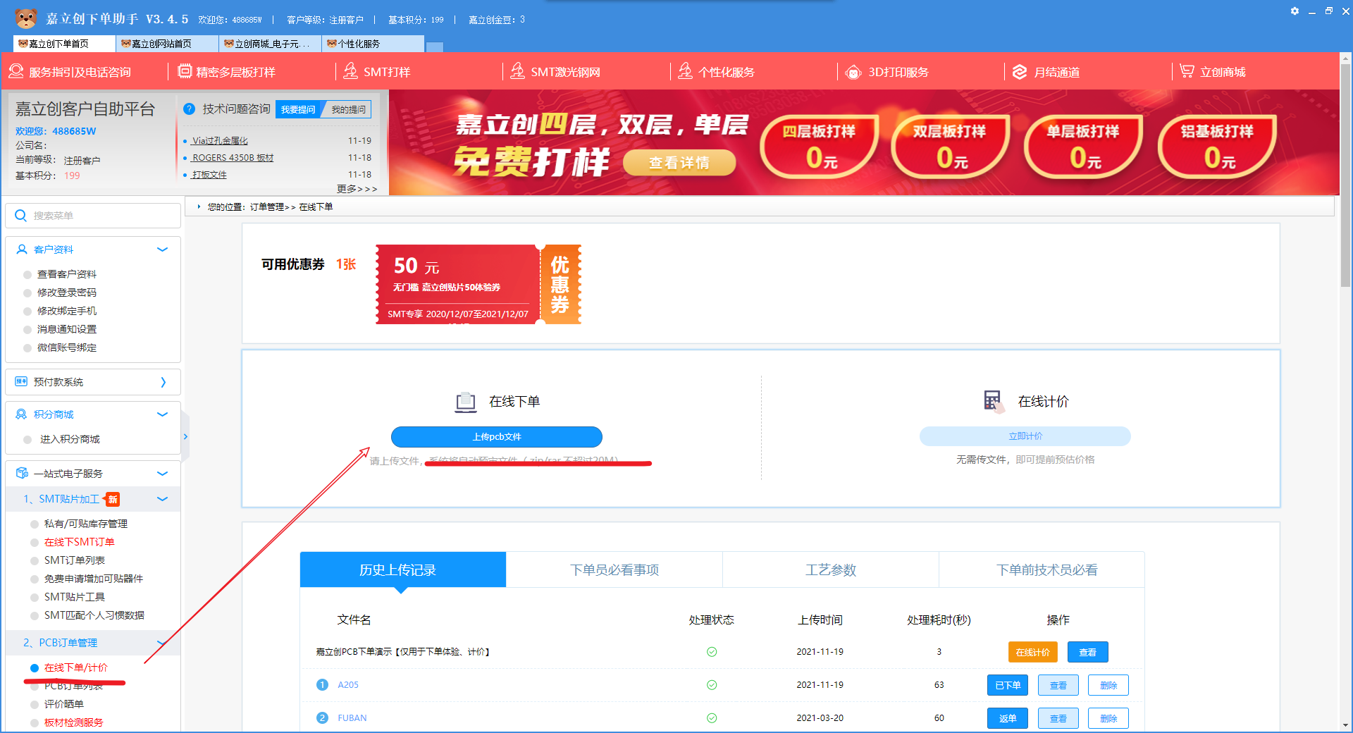Open 立创商城 shopping cart in the navigation bar
The width and height of the screenshot is (1353, 733).
[x=1213, y=72]
